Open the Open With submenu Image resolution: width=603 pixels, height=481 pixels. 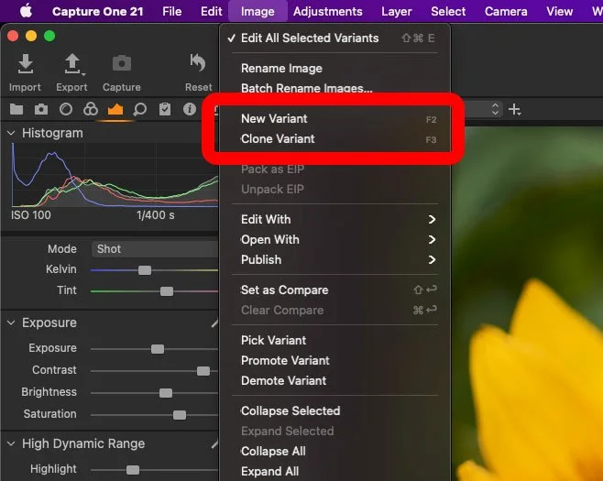coord(334,239)
